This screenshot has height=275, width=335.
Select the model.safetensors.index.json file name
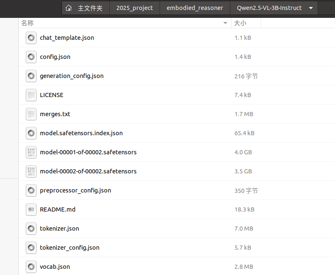pyautogui.click(x=81, y=133)
